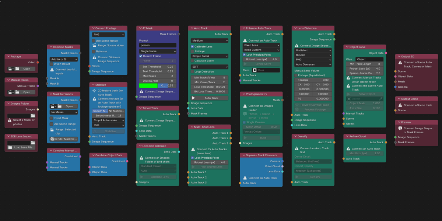Screen dimensions: 442x221
Task: Click Open button in Manual Tracks node
Action: pyautogui.click(x=25, y=92)
